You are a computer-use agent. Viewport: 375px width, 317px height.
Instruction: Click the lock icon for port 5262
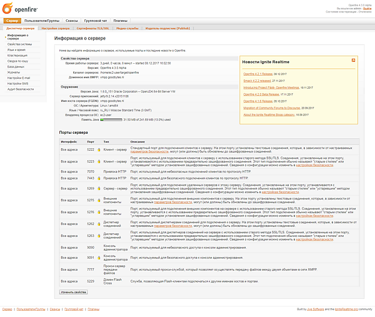click(99, 224)
